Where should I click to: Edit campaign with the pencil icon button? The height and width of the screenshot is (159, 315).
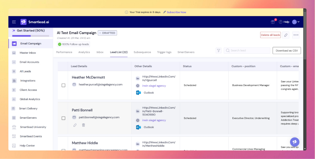(x=286, y=35)
